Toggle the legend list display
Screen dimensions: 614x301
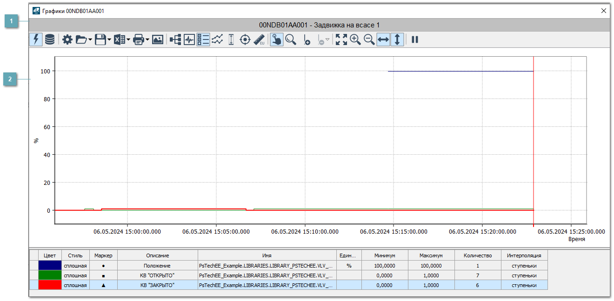point(203,39)
